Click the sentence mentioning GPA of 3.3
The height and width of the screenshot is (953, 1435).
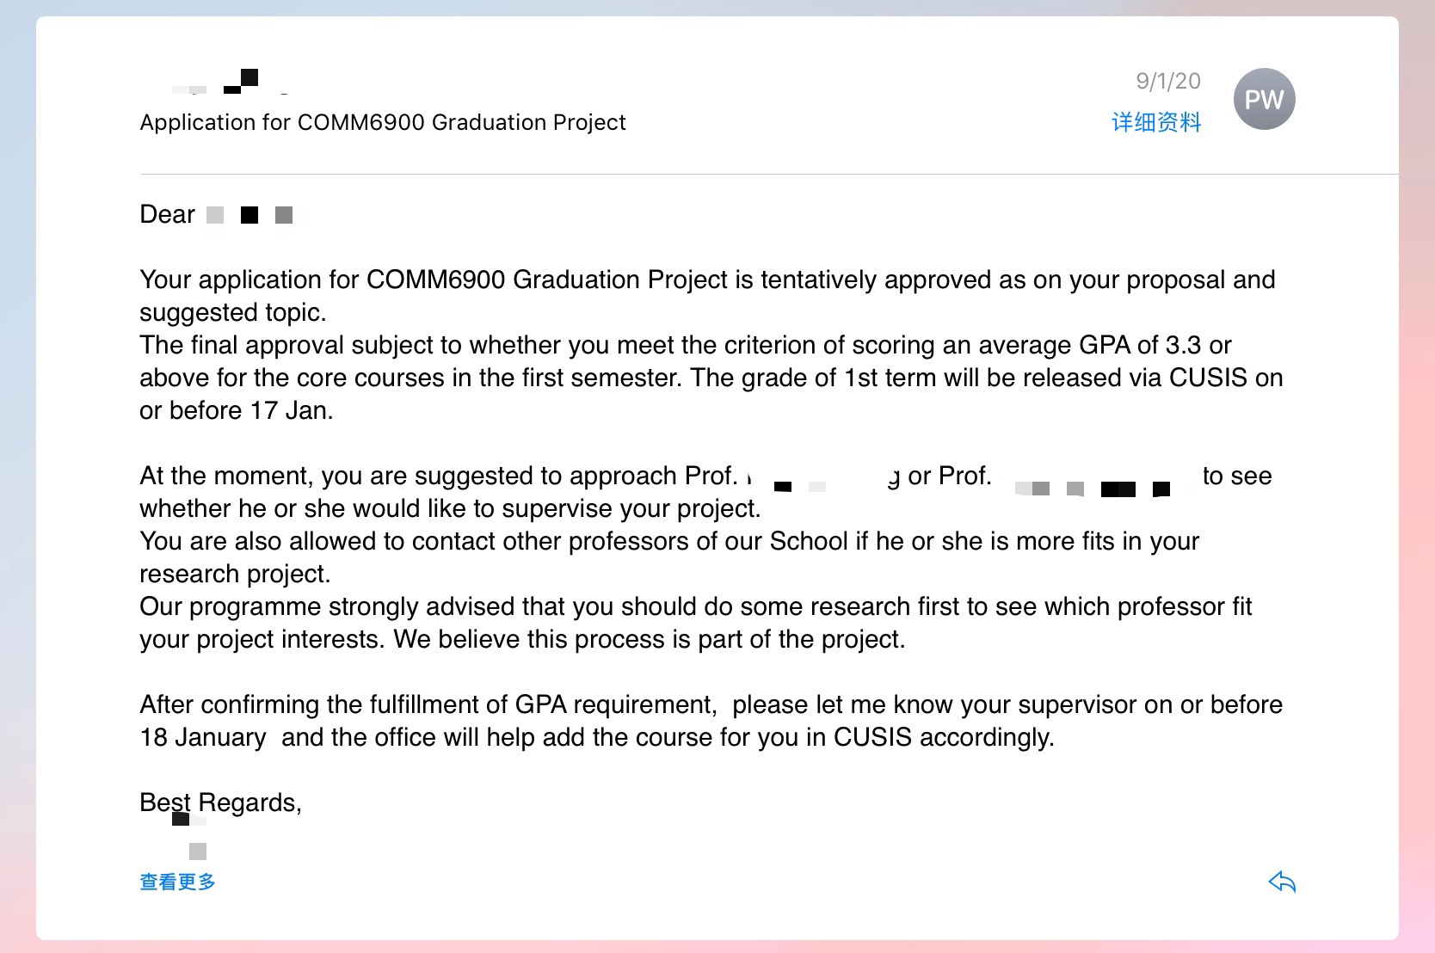[711, 378]
